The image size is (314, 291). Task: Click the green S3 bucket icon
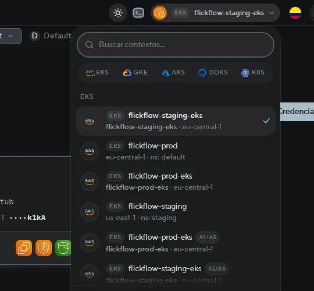point(63,248)
